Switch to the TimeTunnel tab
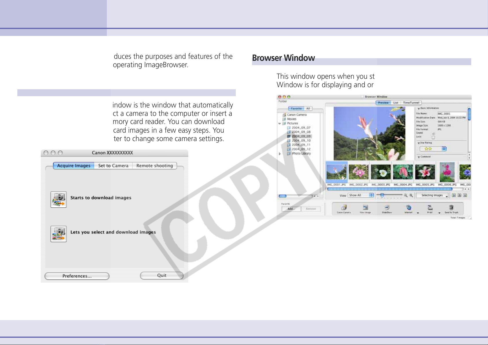This screenshot has width=488, height=345. click(411, 103)
